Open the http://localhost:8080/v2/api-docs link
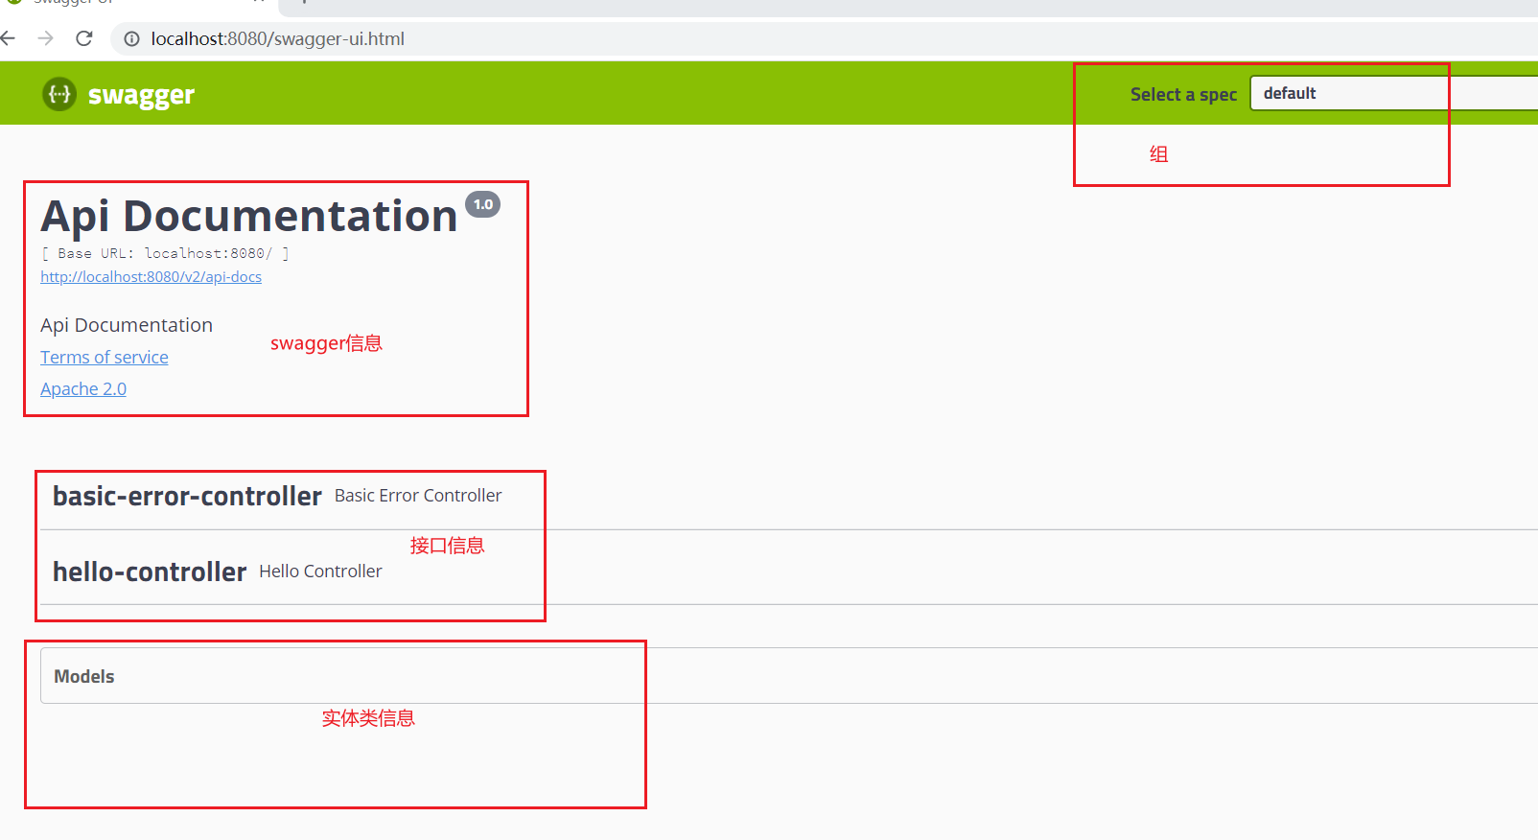Image resolution: width=1538 pixels, height=840 pixels. click(151, 276)
